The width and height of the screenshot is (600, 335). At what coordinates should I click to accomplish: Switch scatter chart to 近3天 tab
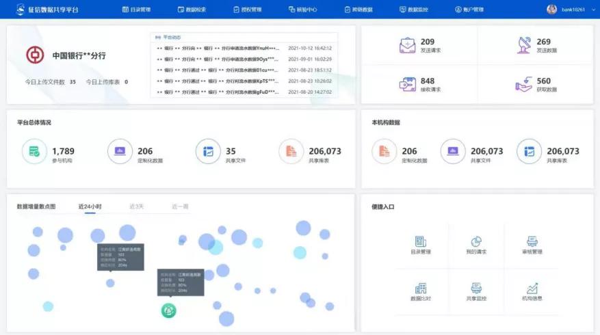coord(137,206)
